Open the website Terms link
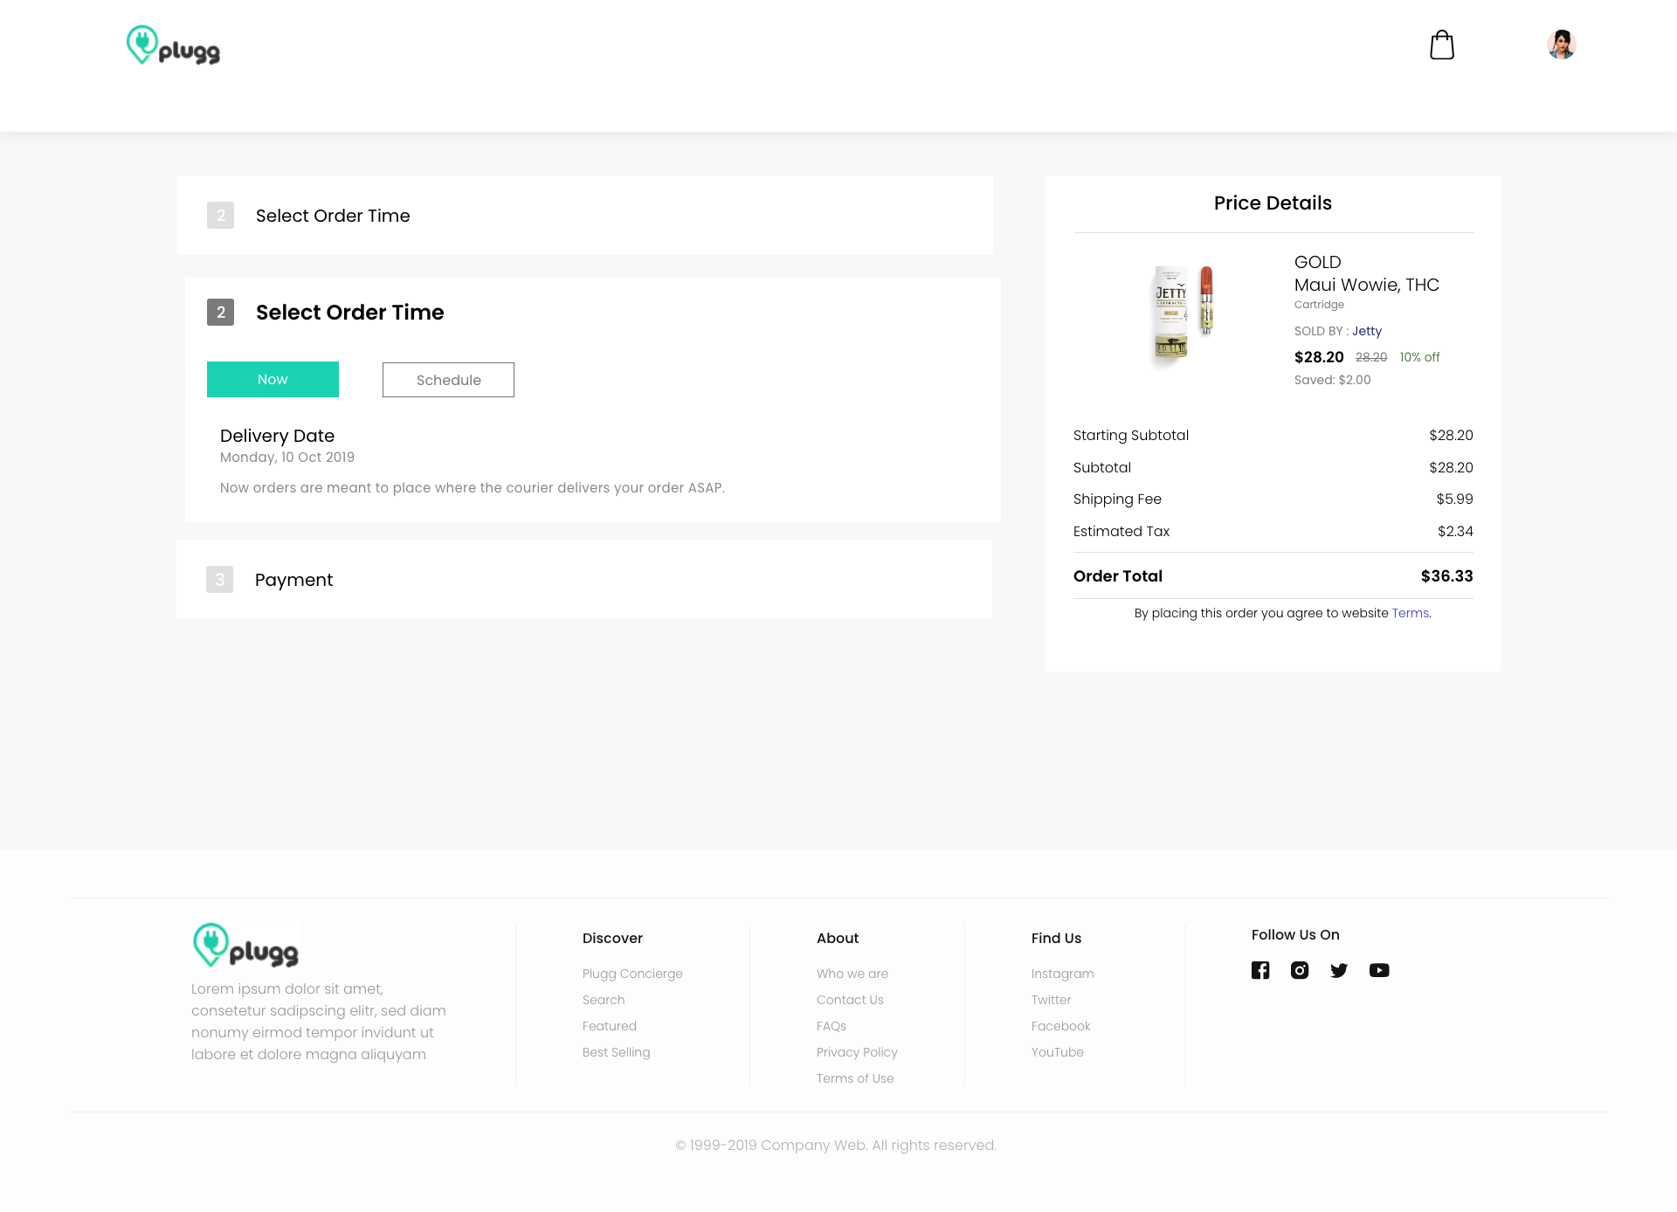Screen dimensions: 1677x1212 [x=1410, y=613]
